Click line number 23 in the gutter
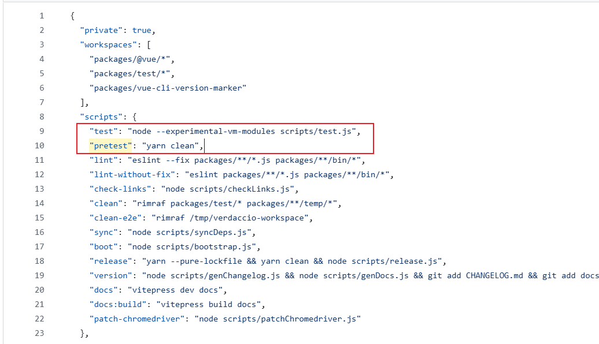 [39, 333]
